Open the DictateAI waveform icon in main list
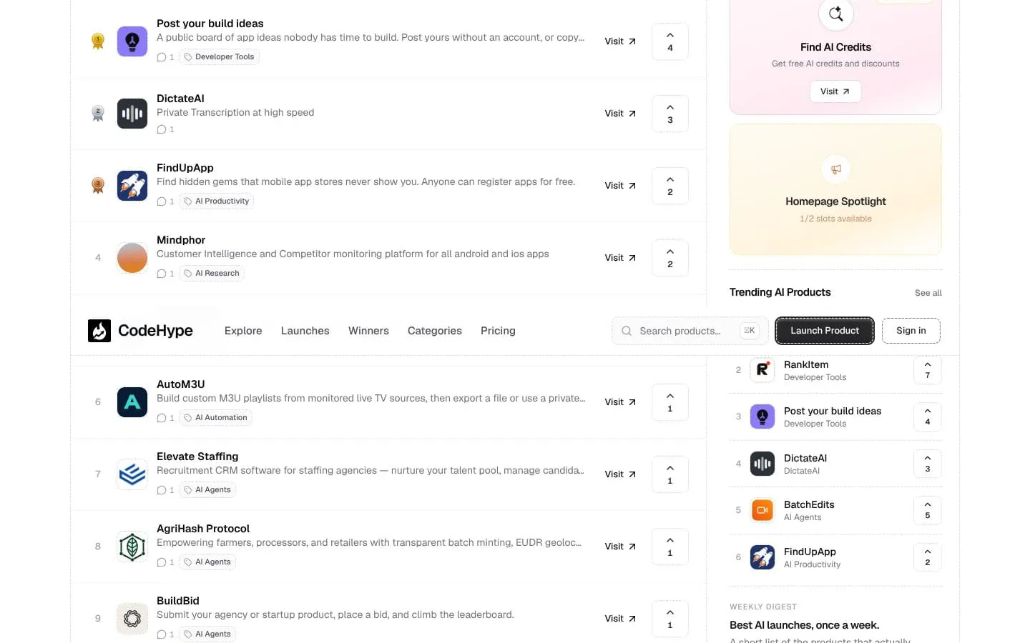1030x643 pixels. tap(132, 114)
